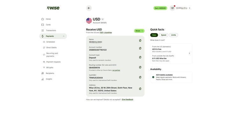The image size is (245, 117).
Task: Open the Share dropdown
Action: pyautogui.click(x=139, y=31)
